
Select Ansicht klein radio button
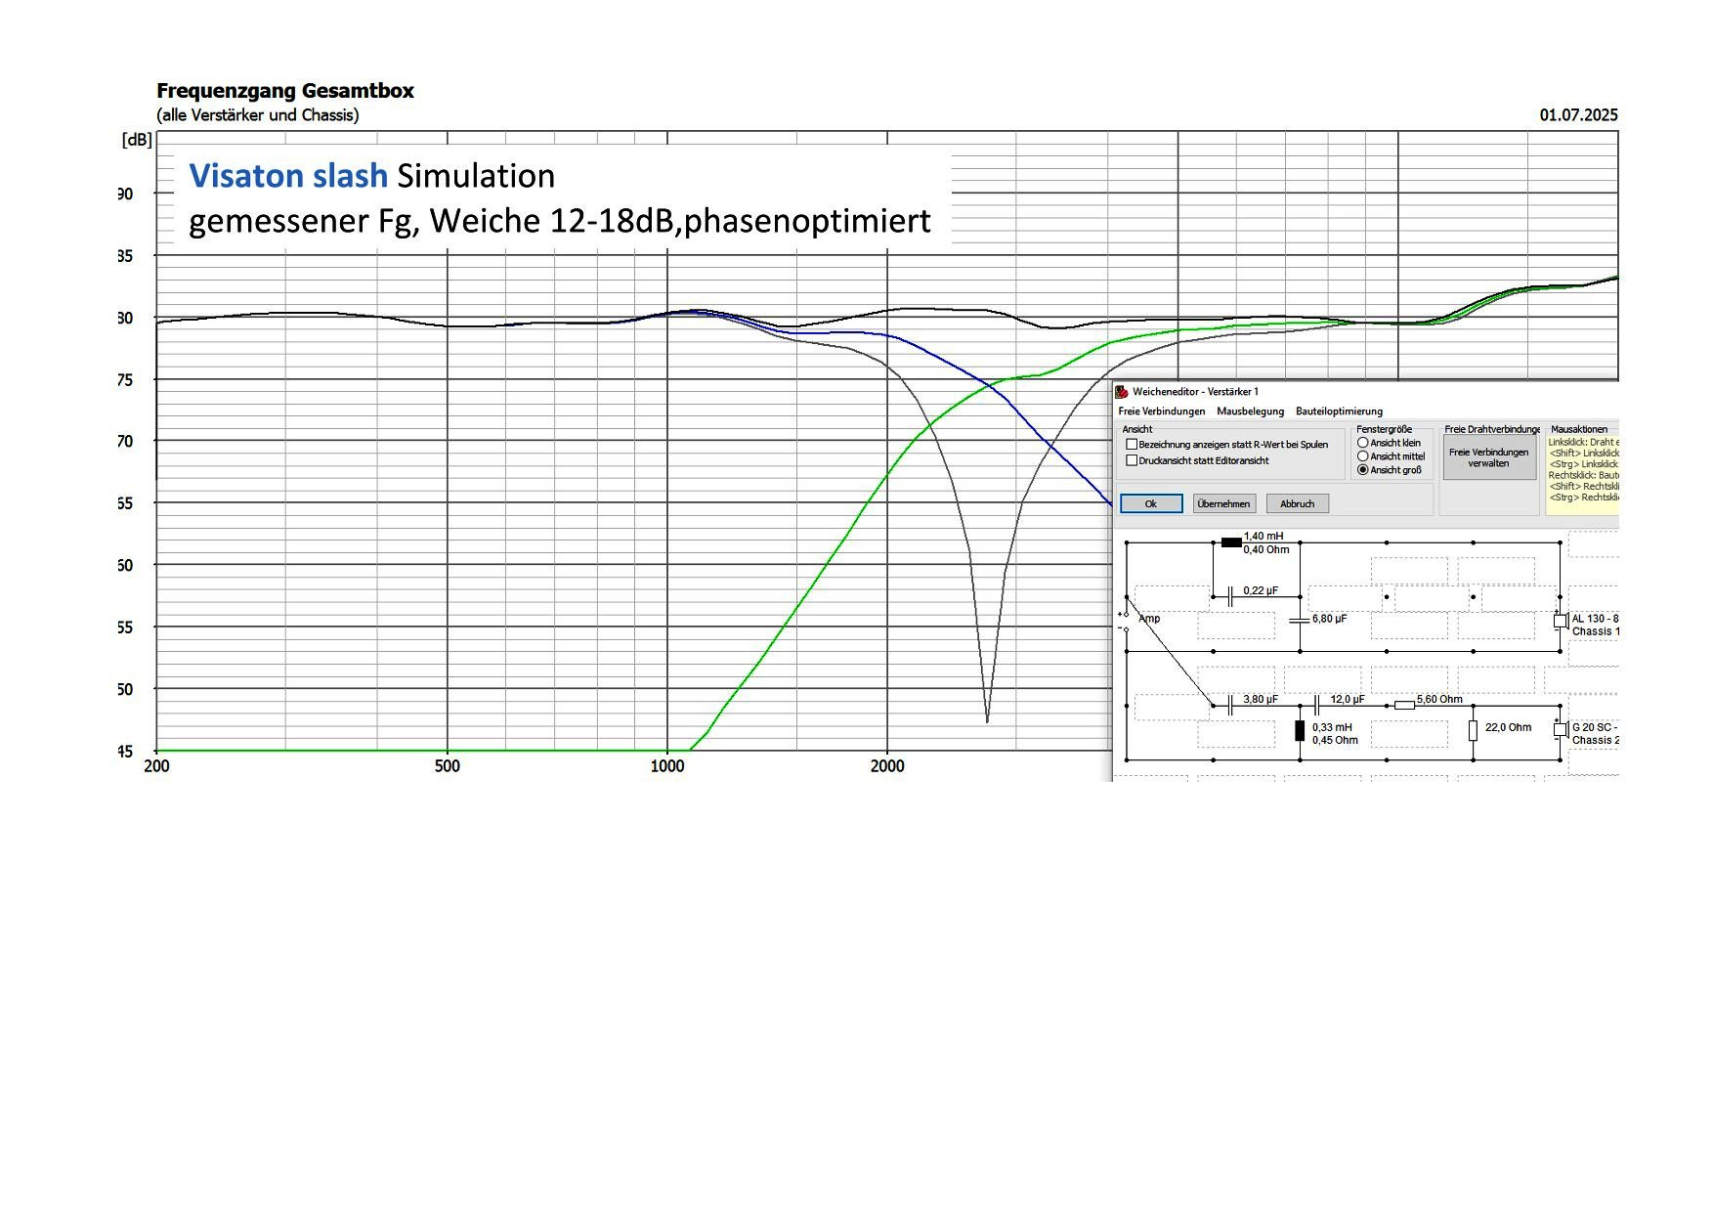click(x=1363, y=443)
